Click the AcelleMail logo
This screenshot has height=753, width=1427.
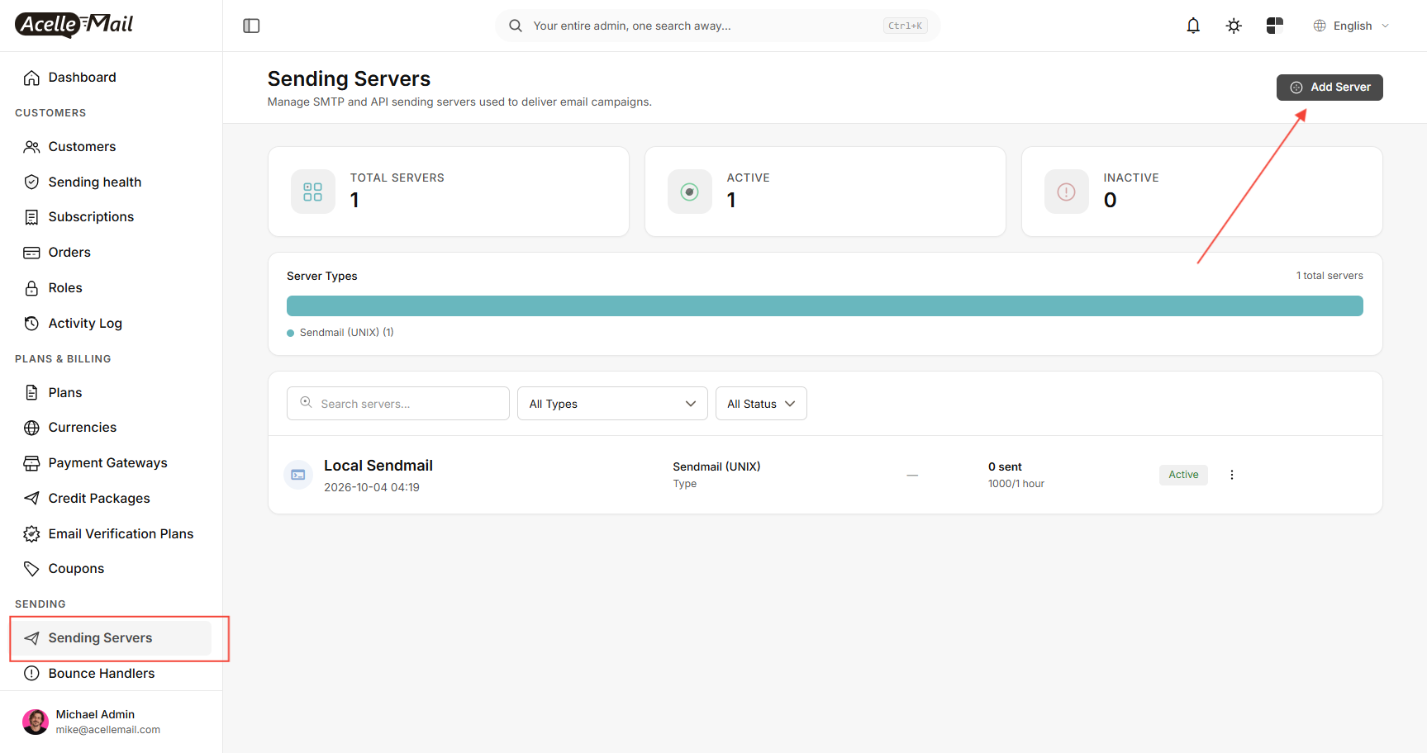coord(74,25)
